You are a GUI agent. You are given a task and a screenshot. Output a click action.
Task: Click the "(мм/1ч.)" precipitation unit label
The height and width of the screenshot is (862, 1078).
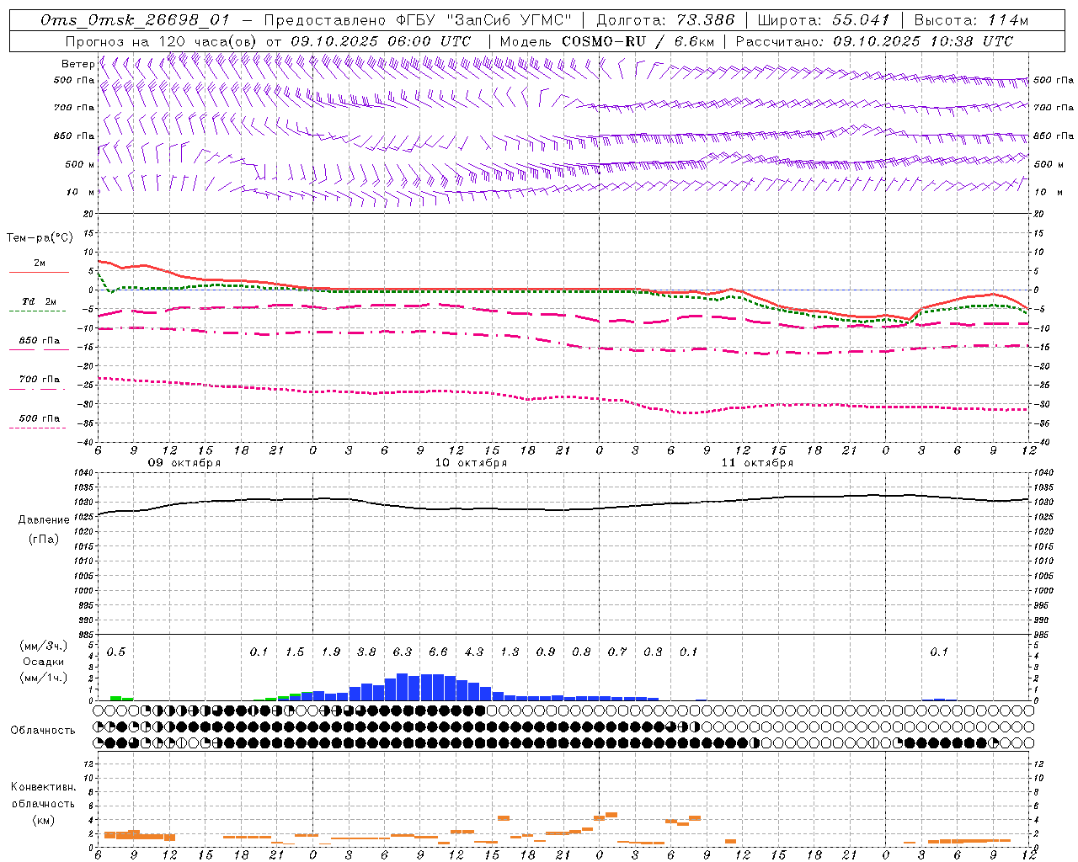(43, 678)
